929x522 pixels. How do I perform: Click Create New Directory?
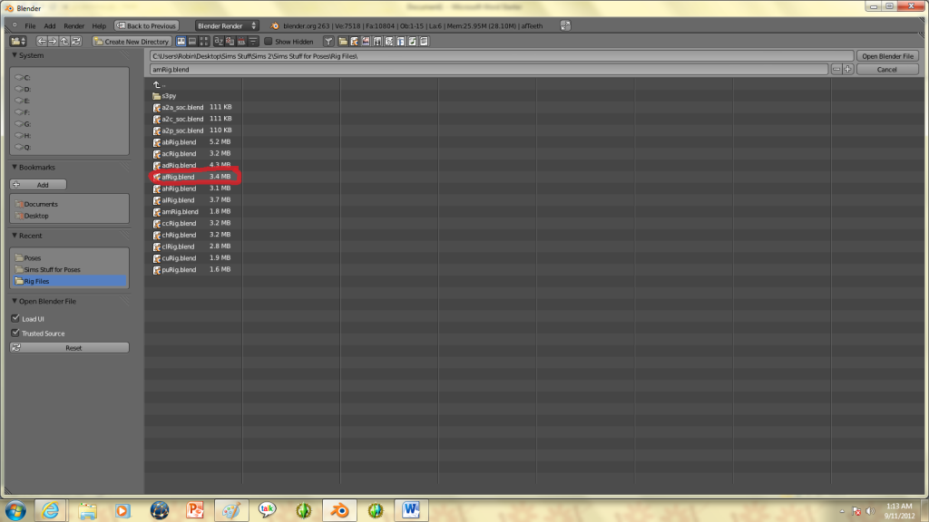point(132,42)
